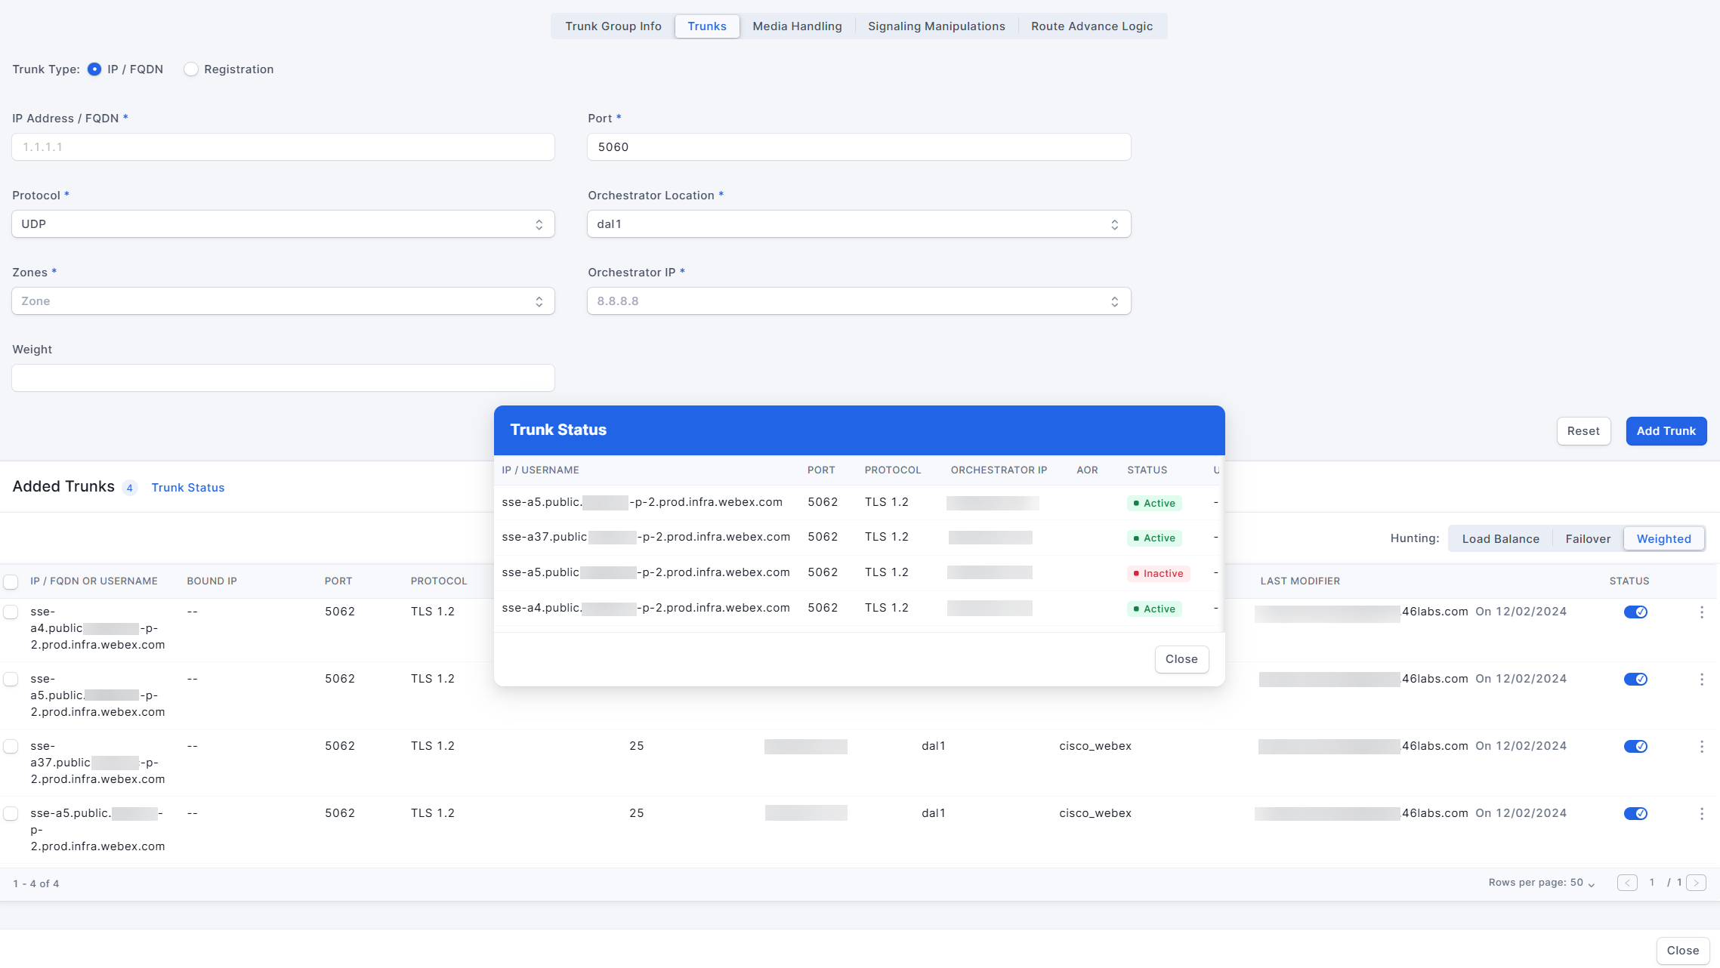Open kebab menu for second trunk row
Viewport: 1720px width, 968px height.
(x=1701, y=680)
